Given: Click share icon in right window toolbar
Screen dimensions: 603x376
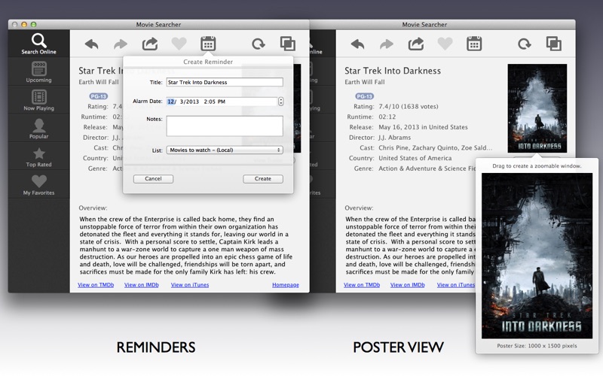Looking at the screenshot, I should click(416, 44).
